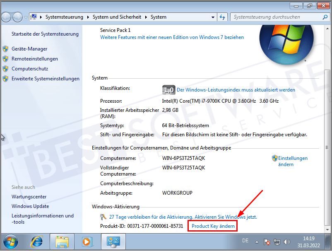Image resolution: width=332 pixels, height=251 pixels.
Task: Open Aktivieren Sie Windows jetzt link
Action: [226, 217]
